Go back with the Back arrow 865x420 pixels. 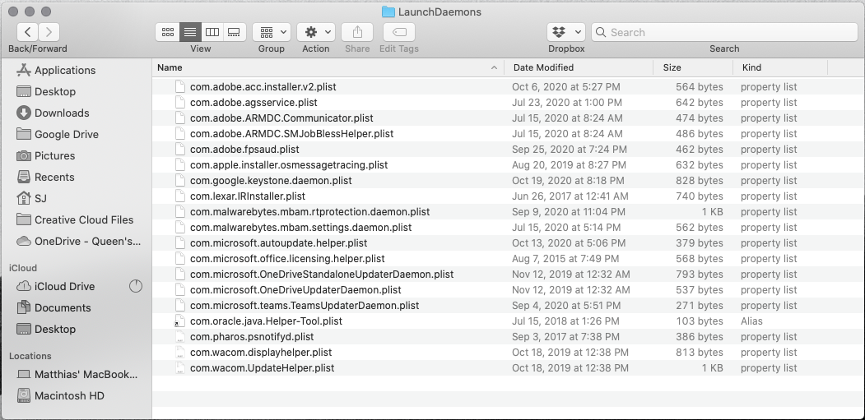click(x=28, y=32)
